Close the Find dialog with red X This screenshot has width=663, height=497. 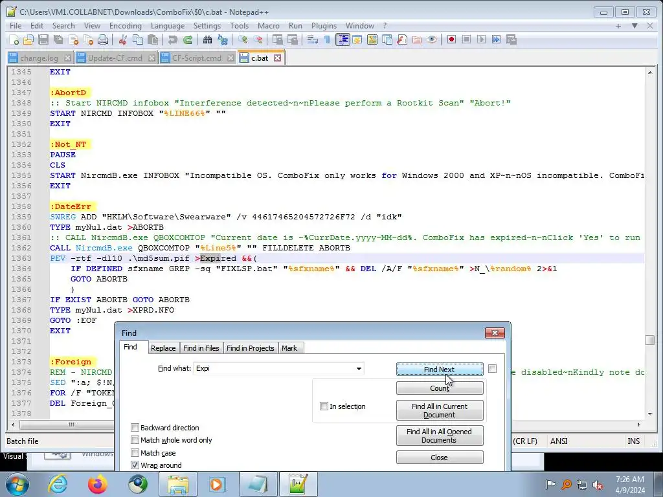(x=495, y=333)
